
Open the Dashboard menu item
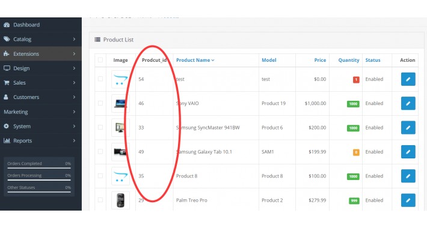point(41,25)
